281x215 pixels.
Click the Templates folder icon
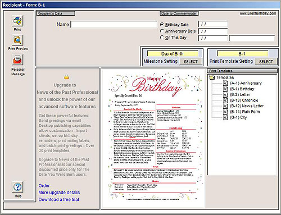pyautogui.click(x=212, y=77)
